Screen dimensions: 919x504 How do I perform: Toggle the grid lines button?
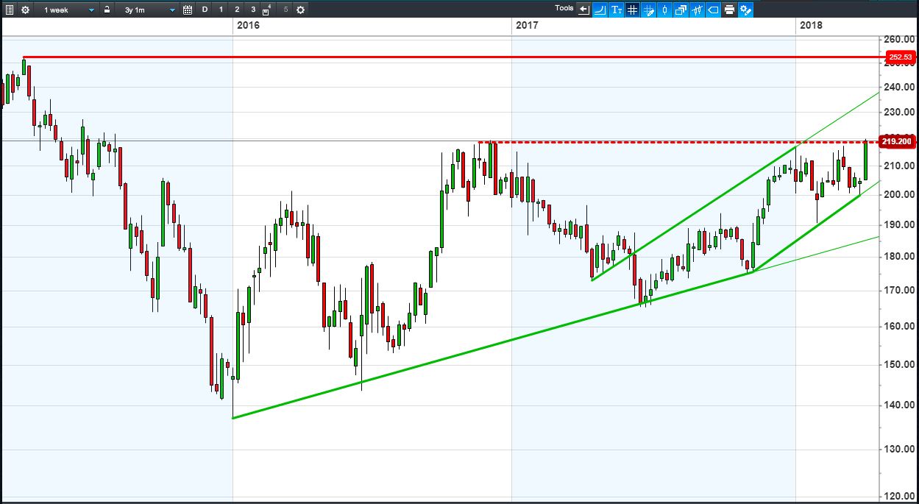pyautogui.click(x=632, y=10)
